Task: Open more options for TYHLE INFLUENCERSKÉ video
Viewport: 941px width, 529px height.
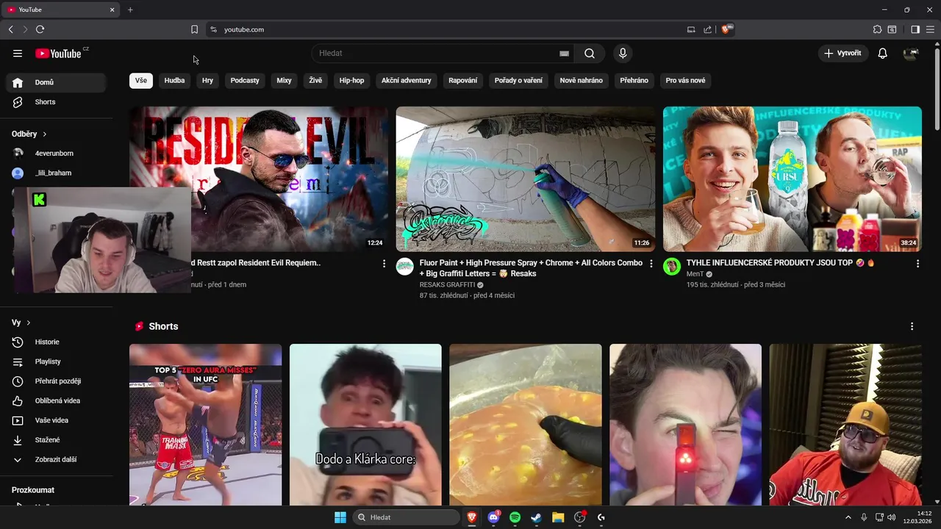Action: pyautogui.click(x=917, y=263)
